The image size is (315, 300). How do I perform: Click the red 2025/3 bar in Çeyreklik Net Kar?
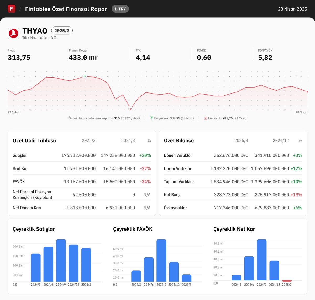pyautogui.click(x=287, y=281)
